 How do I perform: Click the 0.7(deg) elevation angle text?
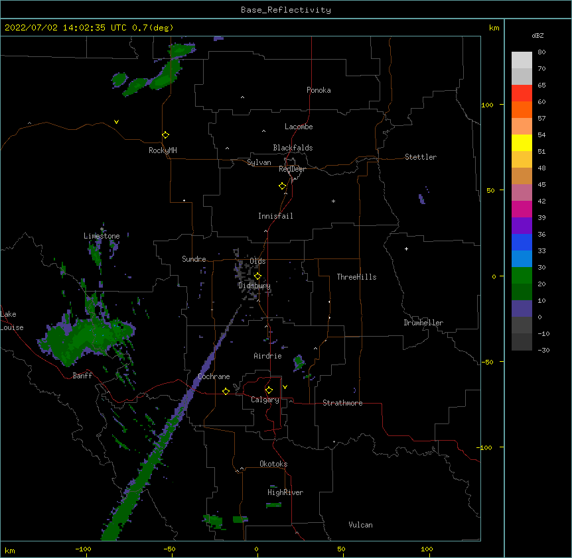tap(153, 28)
